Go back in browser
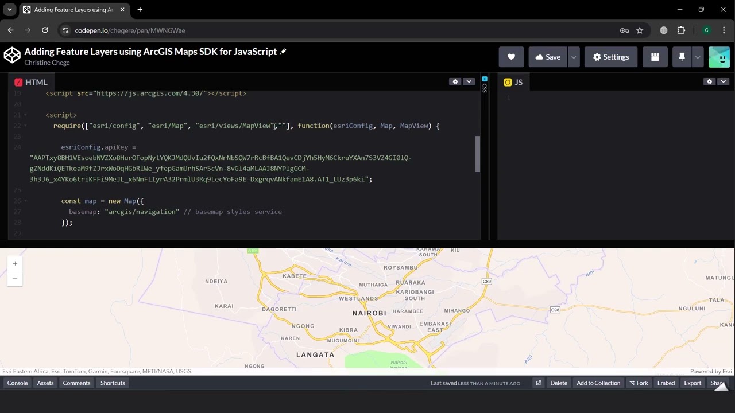 10,30
